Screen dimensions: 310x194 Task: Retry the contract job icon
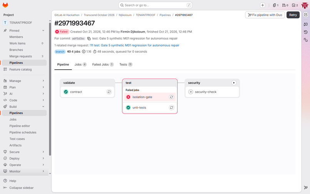pyautogui.click(x=109, y=92)
